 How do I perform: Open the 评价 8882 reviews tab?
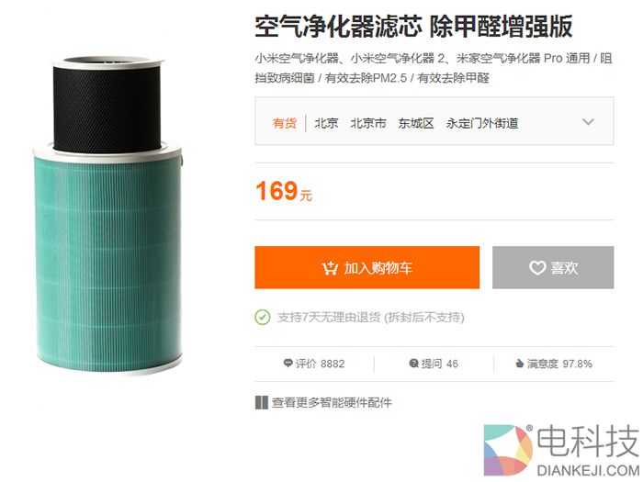tap(314, 364)
